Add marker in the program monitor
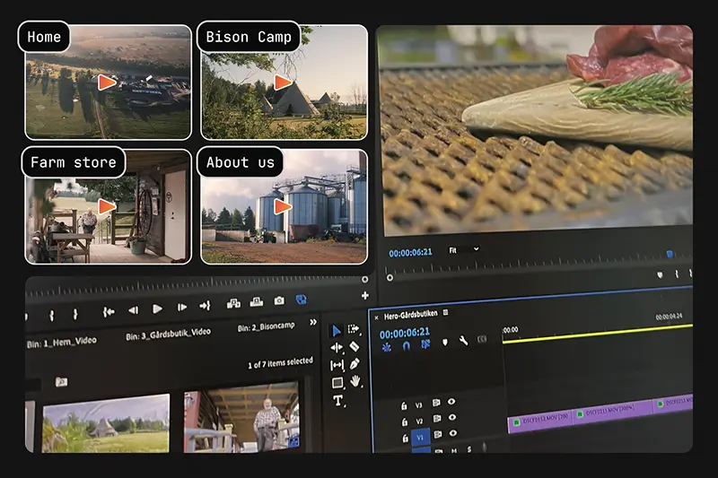The height and width of the screenshot is (478, 718). click(x=660, y=275)
